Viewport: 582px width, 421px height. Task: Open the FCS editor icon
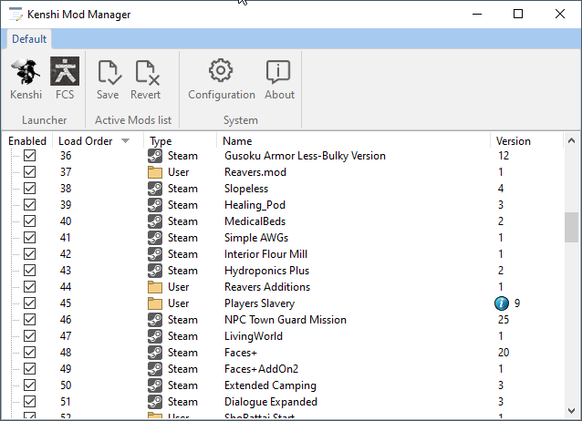(x=65, y=78)
